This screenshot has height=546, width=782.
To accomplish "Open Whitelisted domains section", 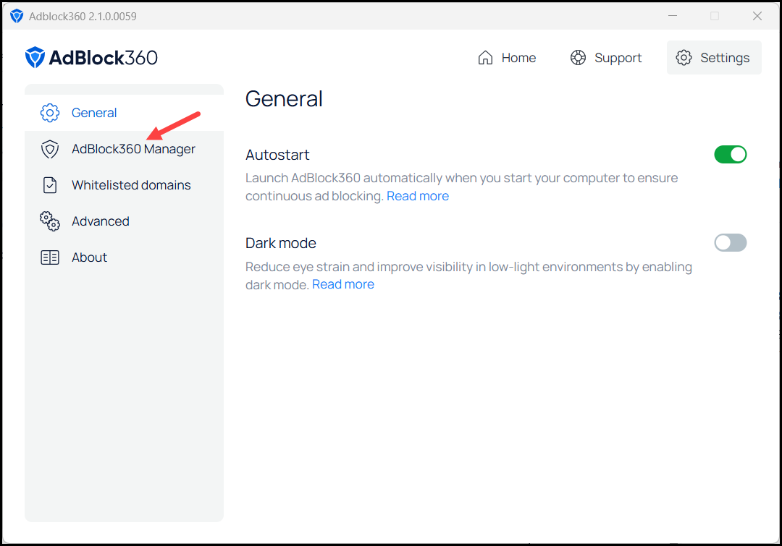I will coord(125,185).
